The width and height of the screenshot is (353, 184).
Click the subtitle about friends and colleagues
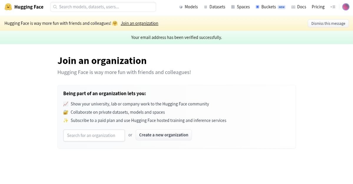point(124,72)
